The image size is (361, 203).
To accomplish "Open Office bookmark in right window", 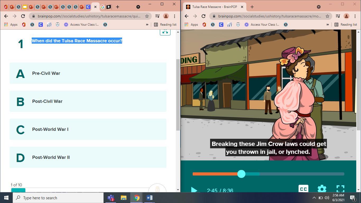I will [x=204, y=25].
